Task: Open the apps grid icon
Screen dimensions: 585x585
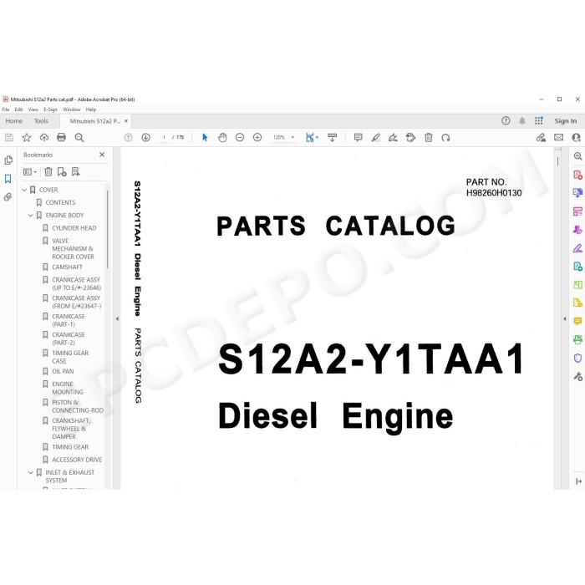Action: click(x=539, y=120)
